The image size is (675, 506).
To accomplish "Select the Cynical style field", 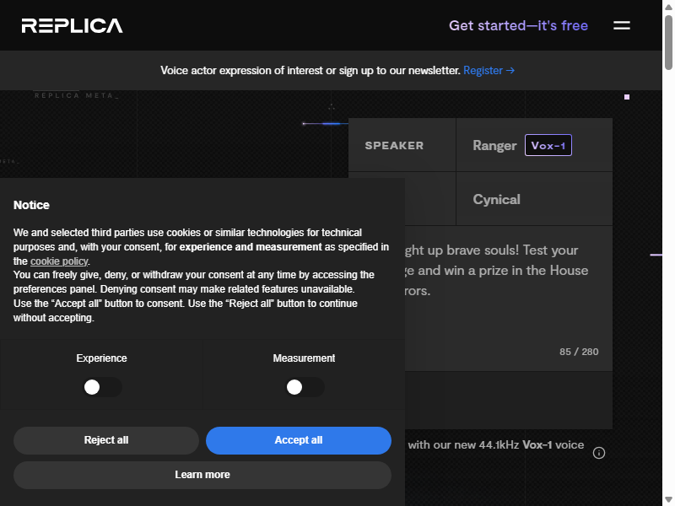I will pyautogui.click(x=534, y=199).
